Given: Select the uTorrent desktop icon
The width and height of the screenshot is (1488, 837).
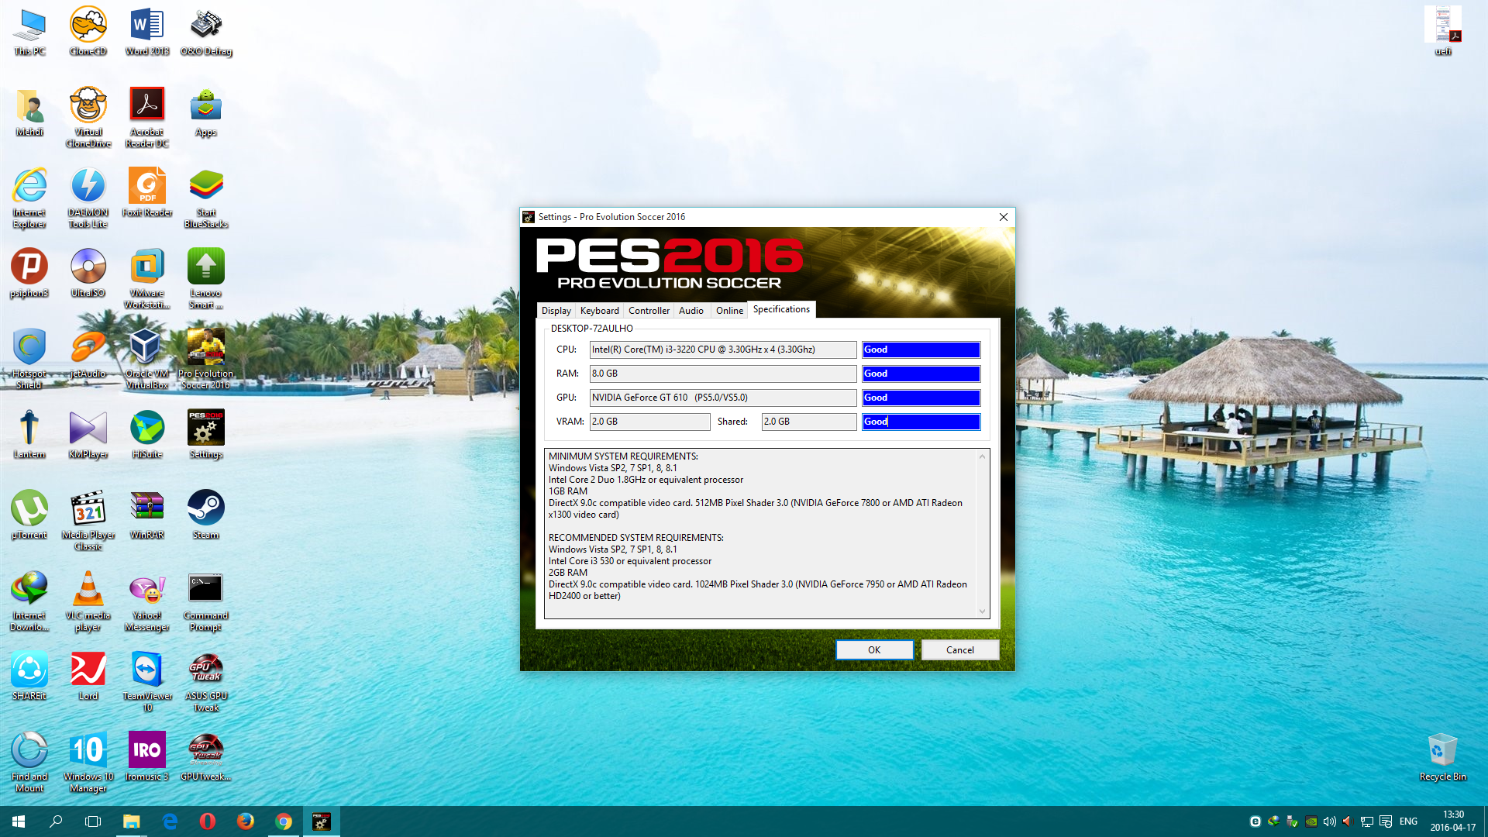Looking at the screenshot, I should coord(29,515).
